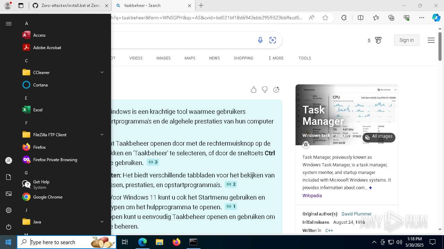Open Browser essentials icon
Screen dimensions: 444x249
tap(407, 18)
